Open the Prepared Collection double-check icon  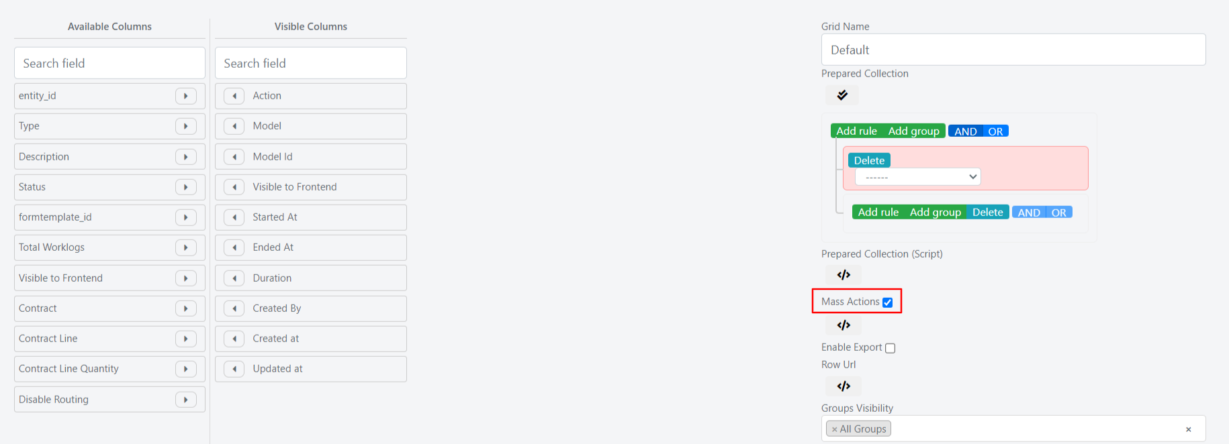pyautogui.click(x=842, y=95)
